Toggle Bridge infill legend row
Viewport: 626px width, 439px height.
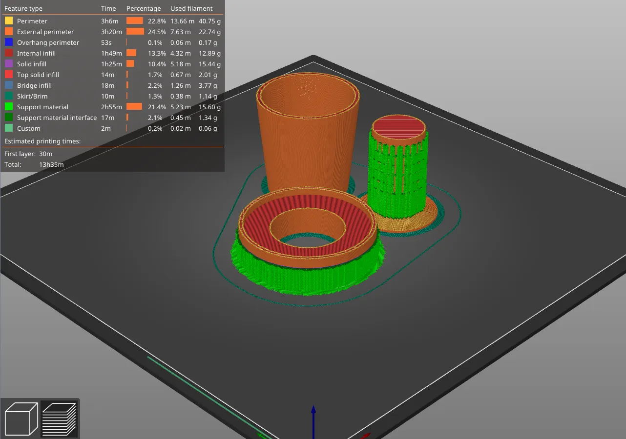pos(112,85)
